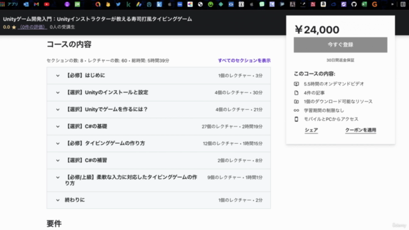Click the コースの内容 heading
The width and height of the screenshot is (409, 230).
(x=69, y=44)
